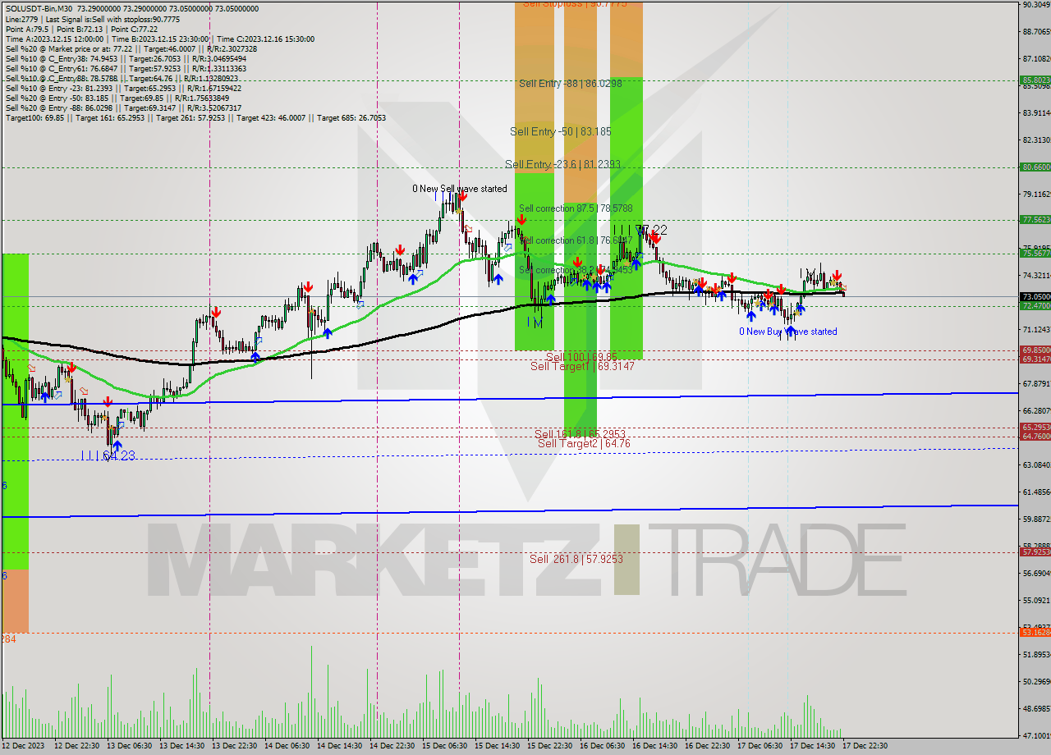Click the green 72.4700 price axis tag

(1035, 306)
